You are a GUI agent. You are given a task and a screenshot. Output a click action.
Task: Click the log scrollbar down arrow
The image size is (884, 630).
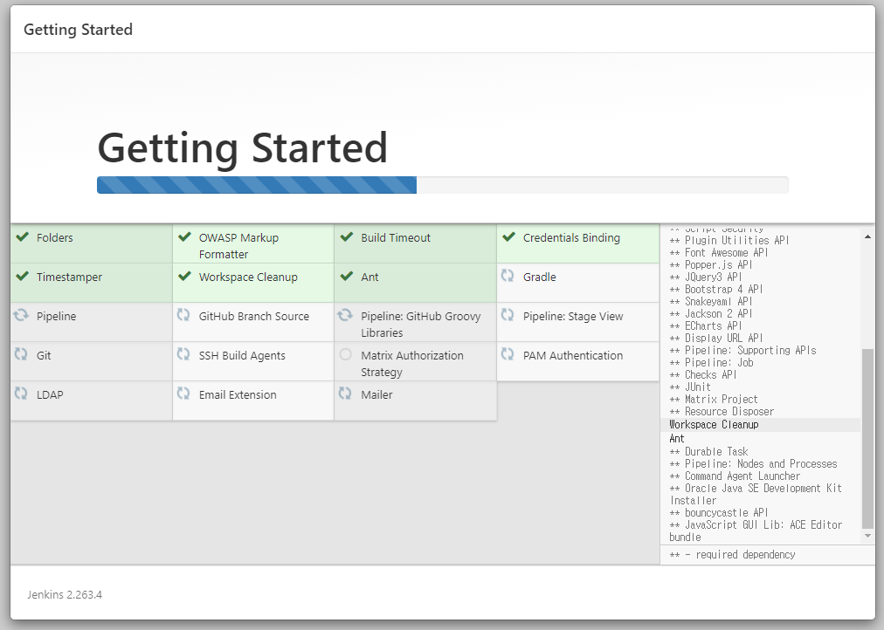pyautogui.click(x=867, y=536)
